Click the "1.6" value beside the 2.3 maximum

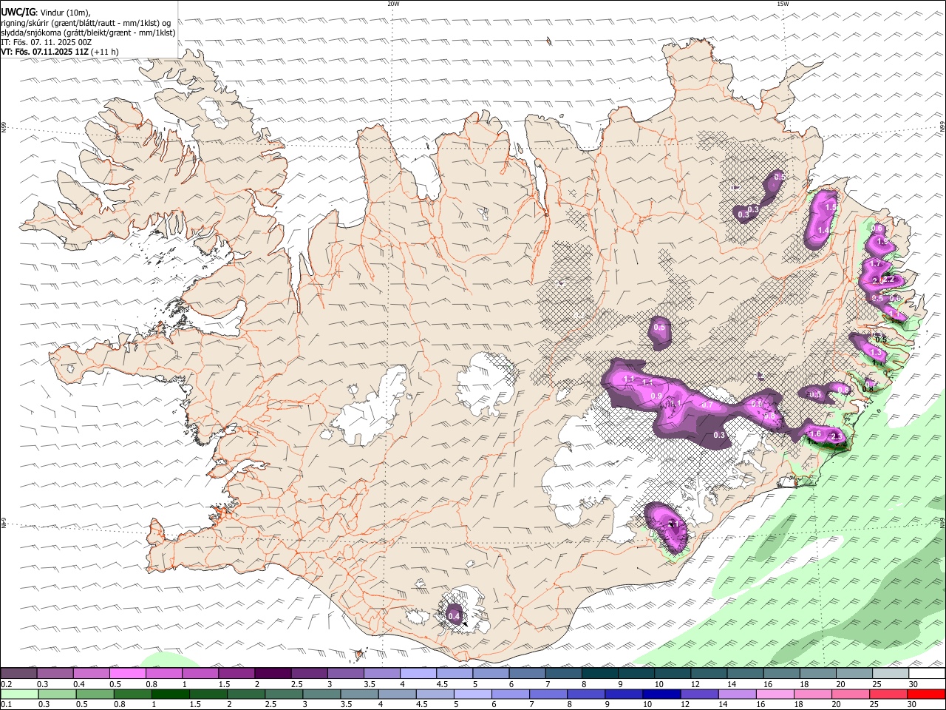click(x=816, y=433)
